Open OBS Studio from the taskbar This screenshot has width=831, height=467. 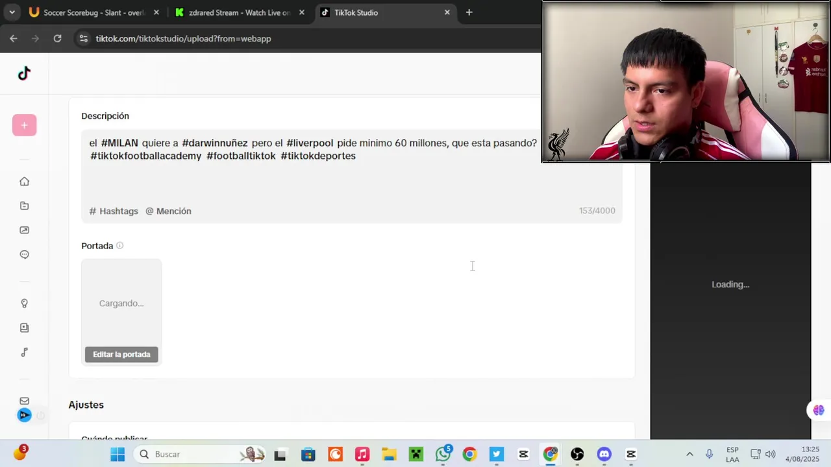pyautogui.click(x=577, y=454)
